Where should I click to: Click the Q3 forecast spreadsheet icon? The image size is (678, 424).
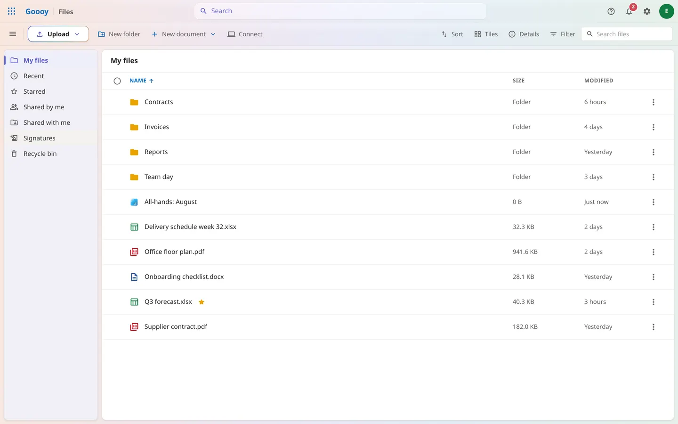[134, 302]
